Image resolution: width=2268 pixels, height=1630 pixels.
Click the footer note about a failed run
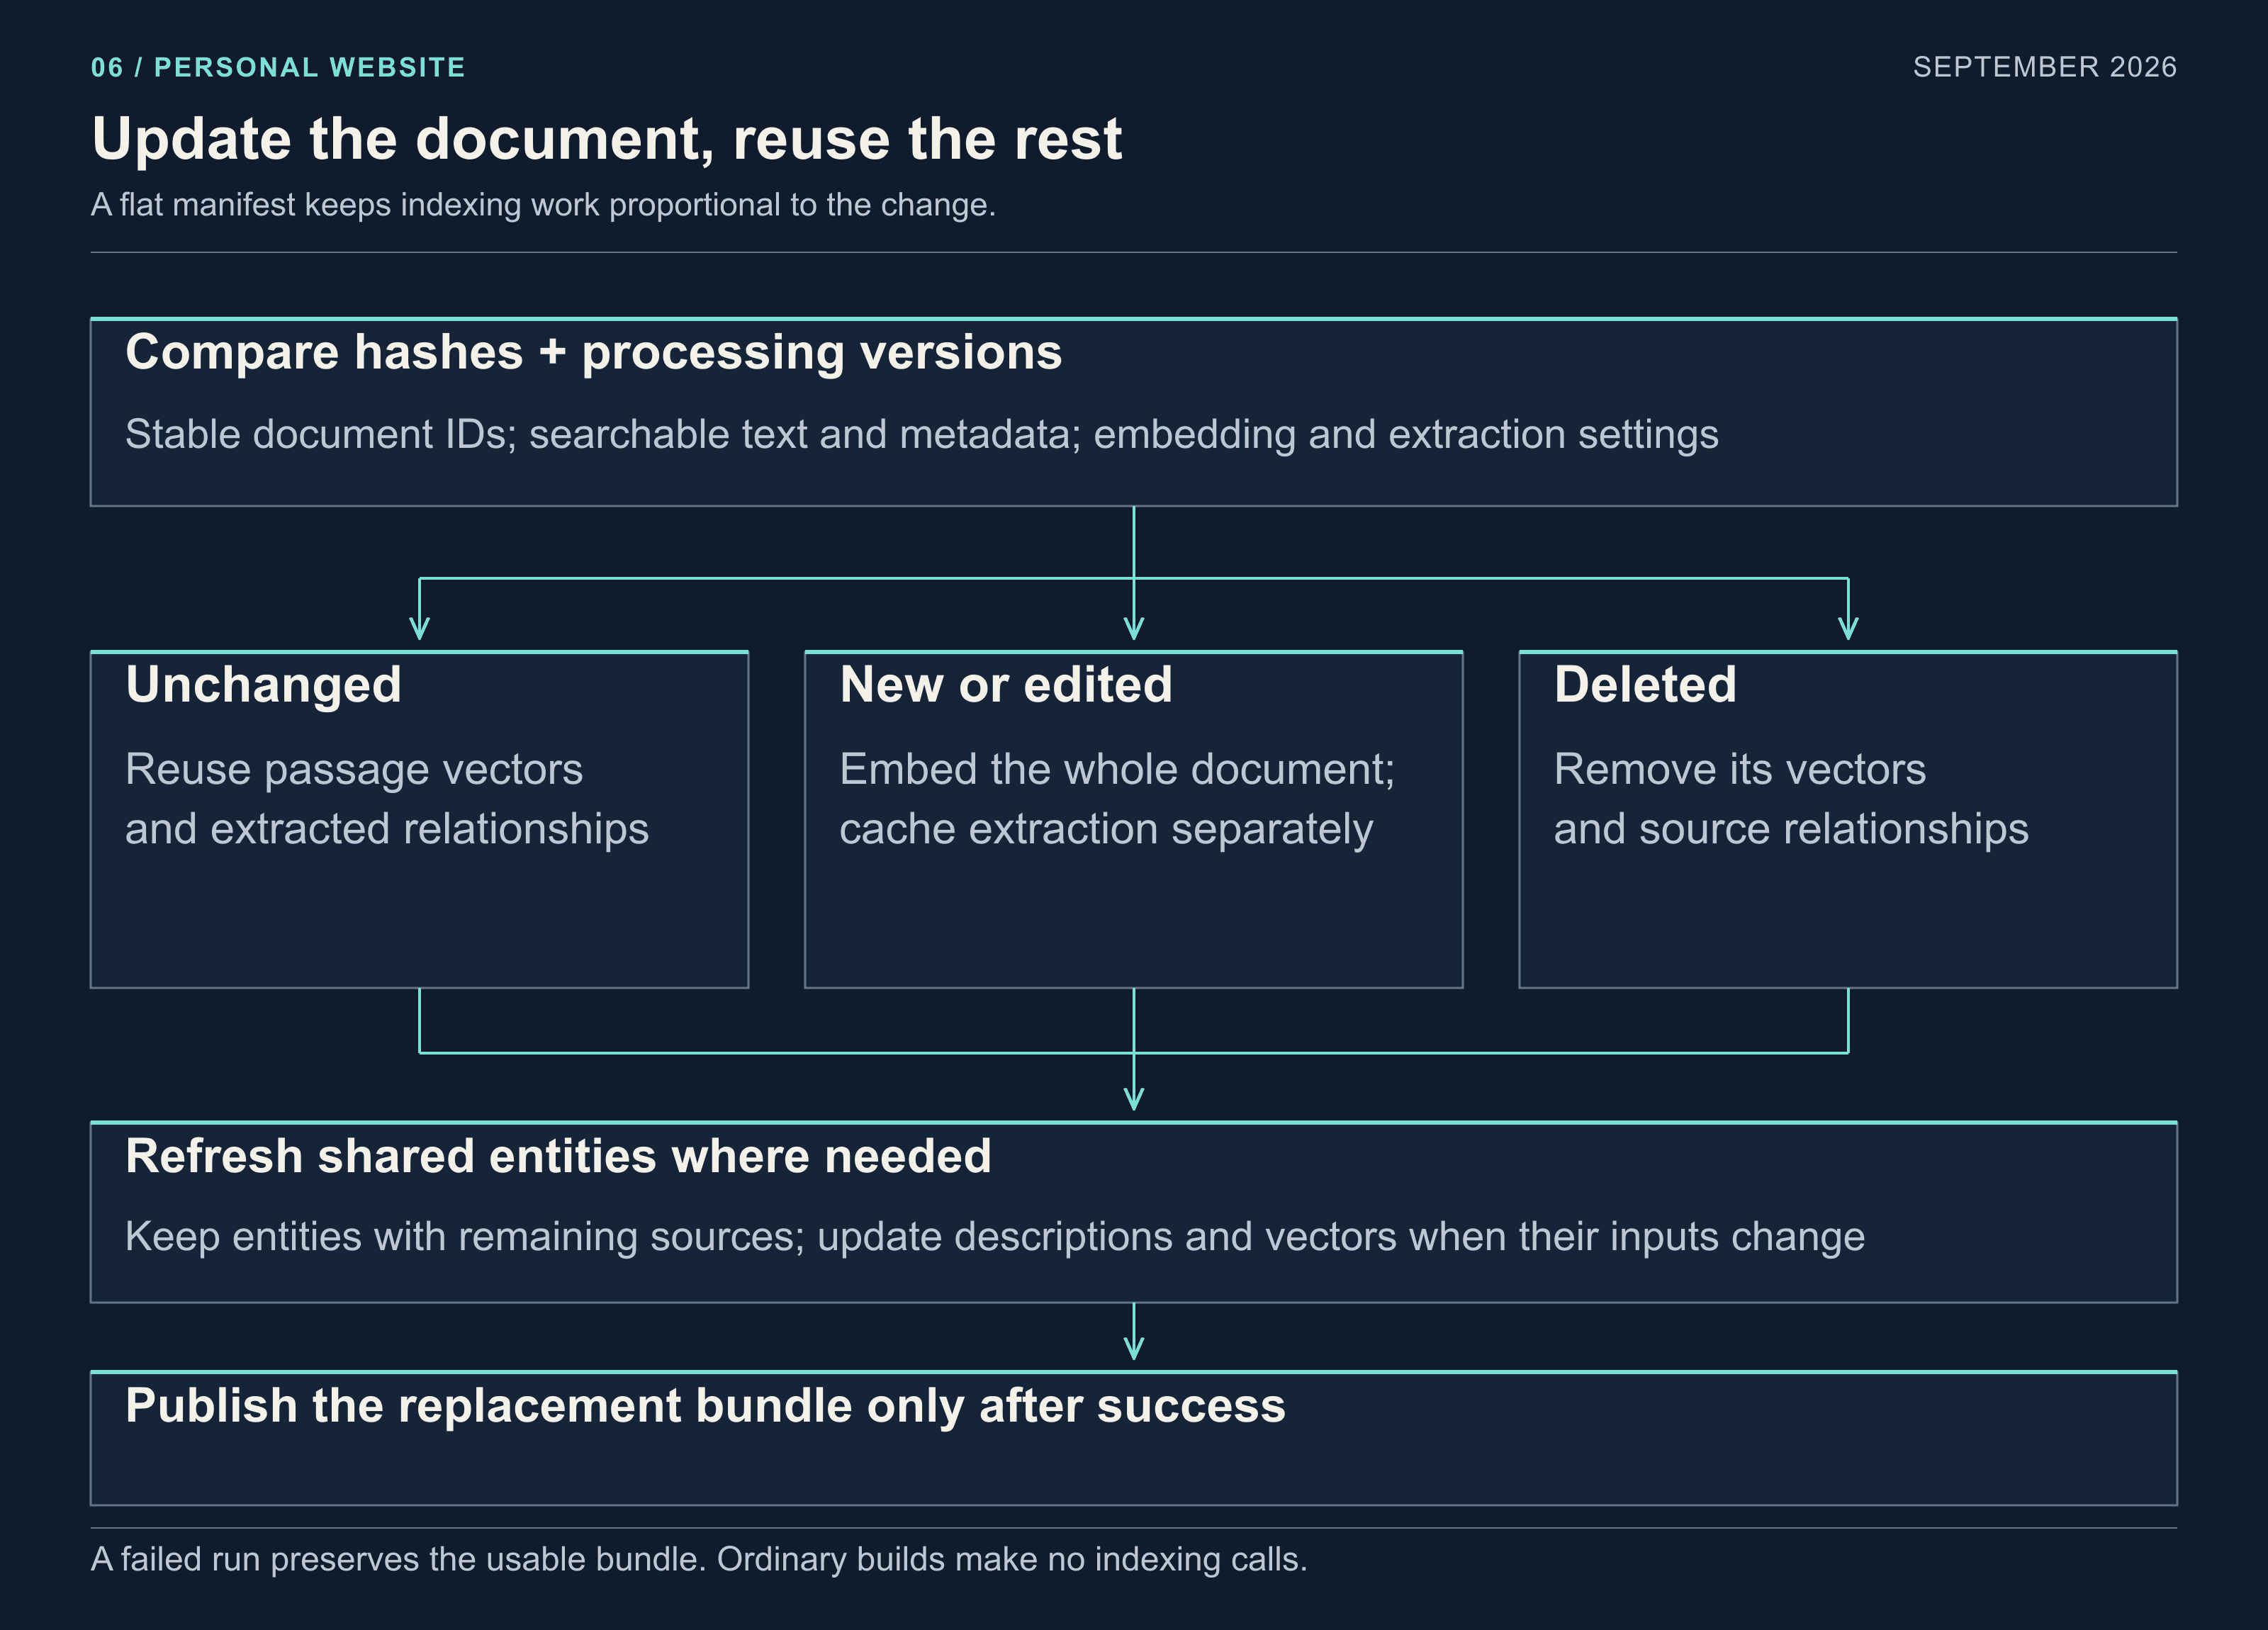(699, 1560)
